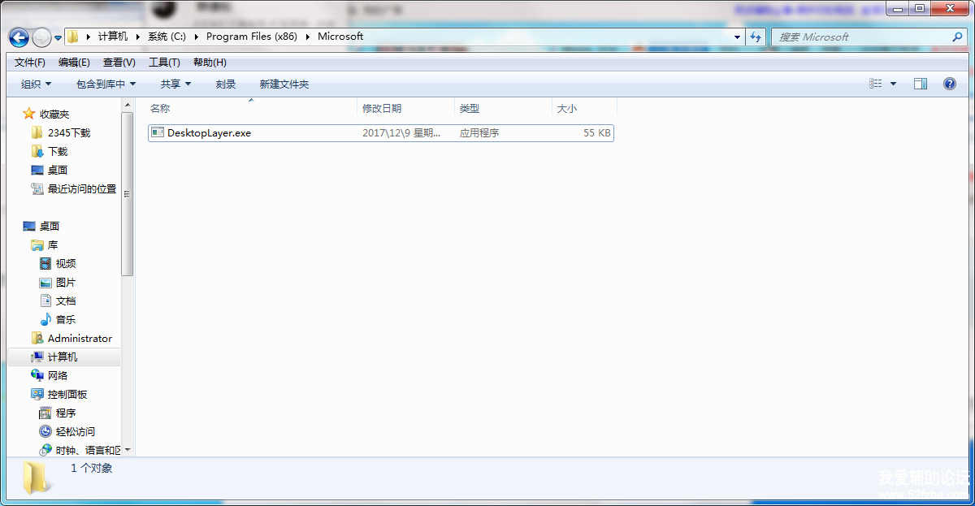
Task: Click the 刻录 toolbar button
Action: click(x=226, y=84)
